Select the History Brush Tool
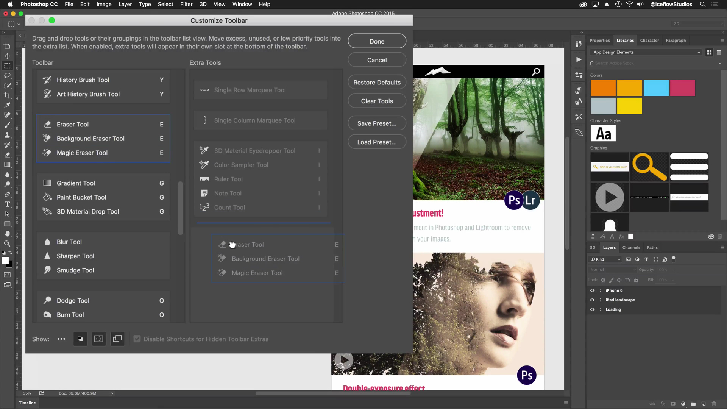The height and width of the screenshot is (409, 727). pyautogui.click(x=83, y=80)
